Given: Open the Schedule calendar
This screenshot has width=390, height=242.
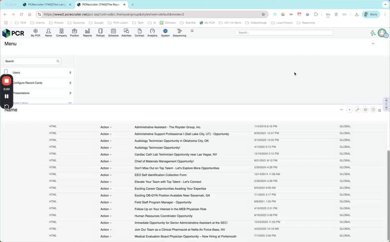Looking at the screenshot, I should click(113, 33).
